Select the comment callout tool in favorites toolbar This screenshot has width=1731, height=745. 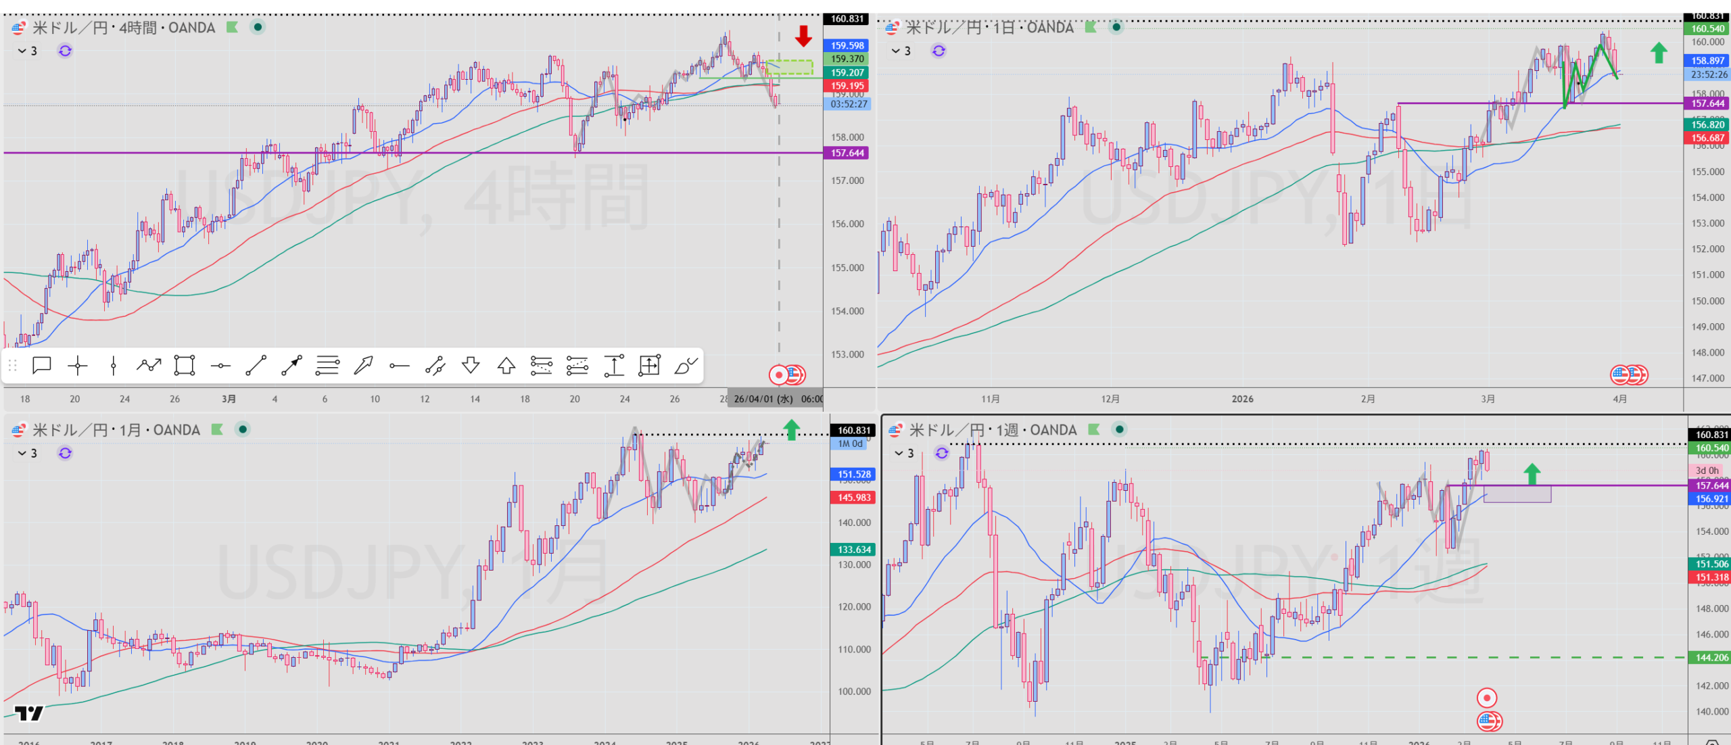(42, 366)
